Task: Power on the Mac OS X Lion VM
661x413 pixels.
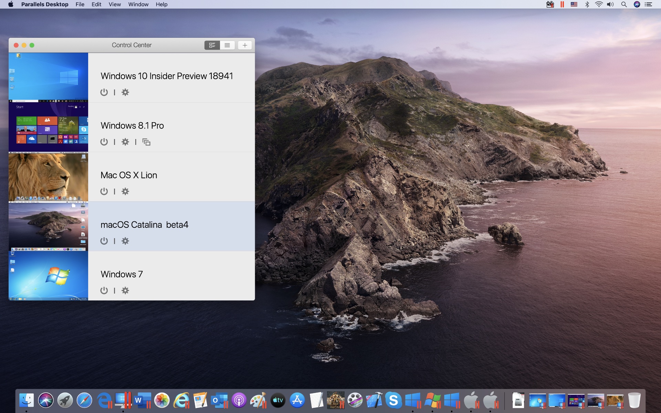Action: [x=104, y=191]
